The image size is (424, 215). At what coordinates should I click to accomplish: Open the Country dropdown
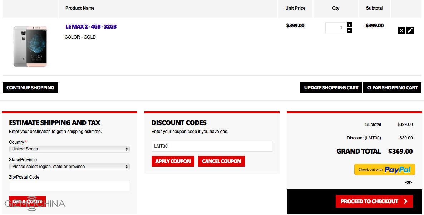tap(69, 149)
